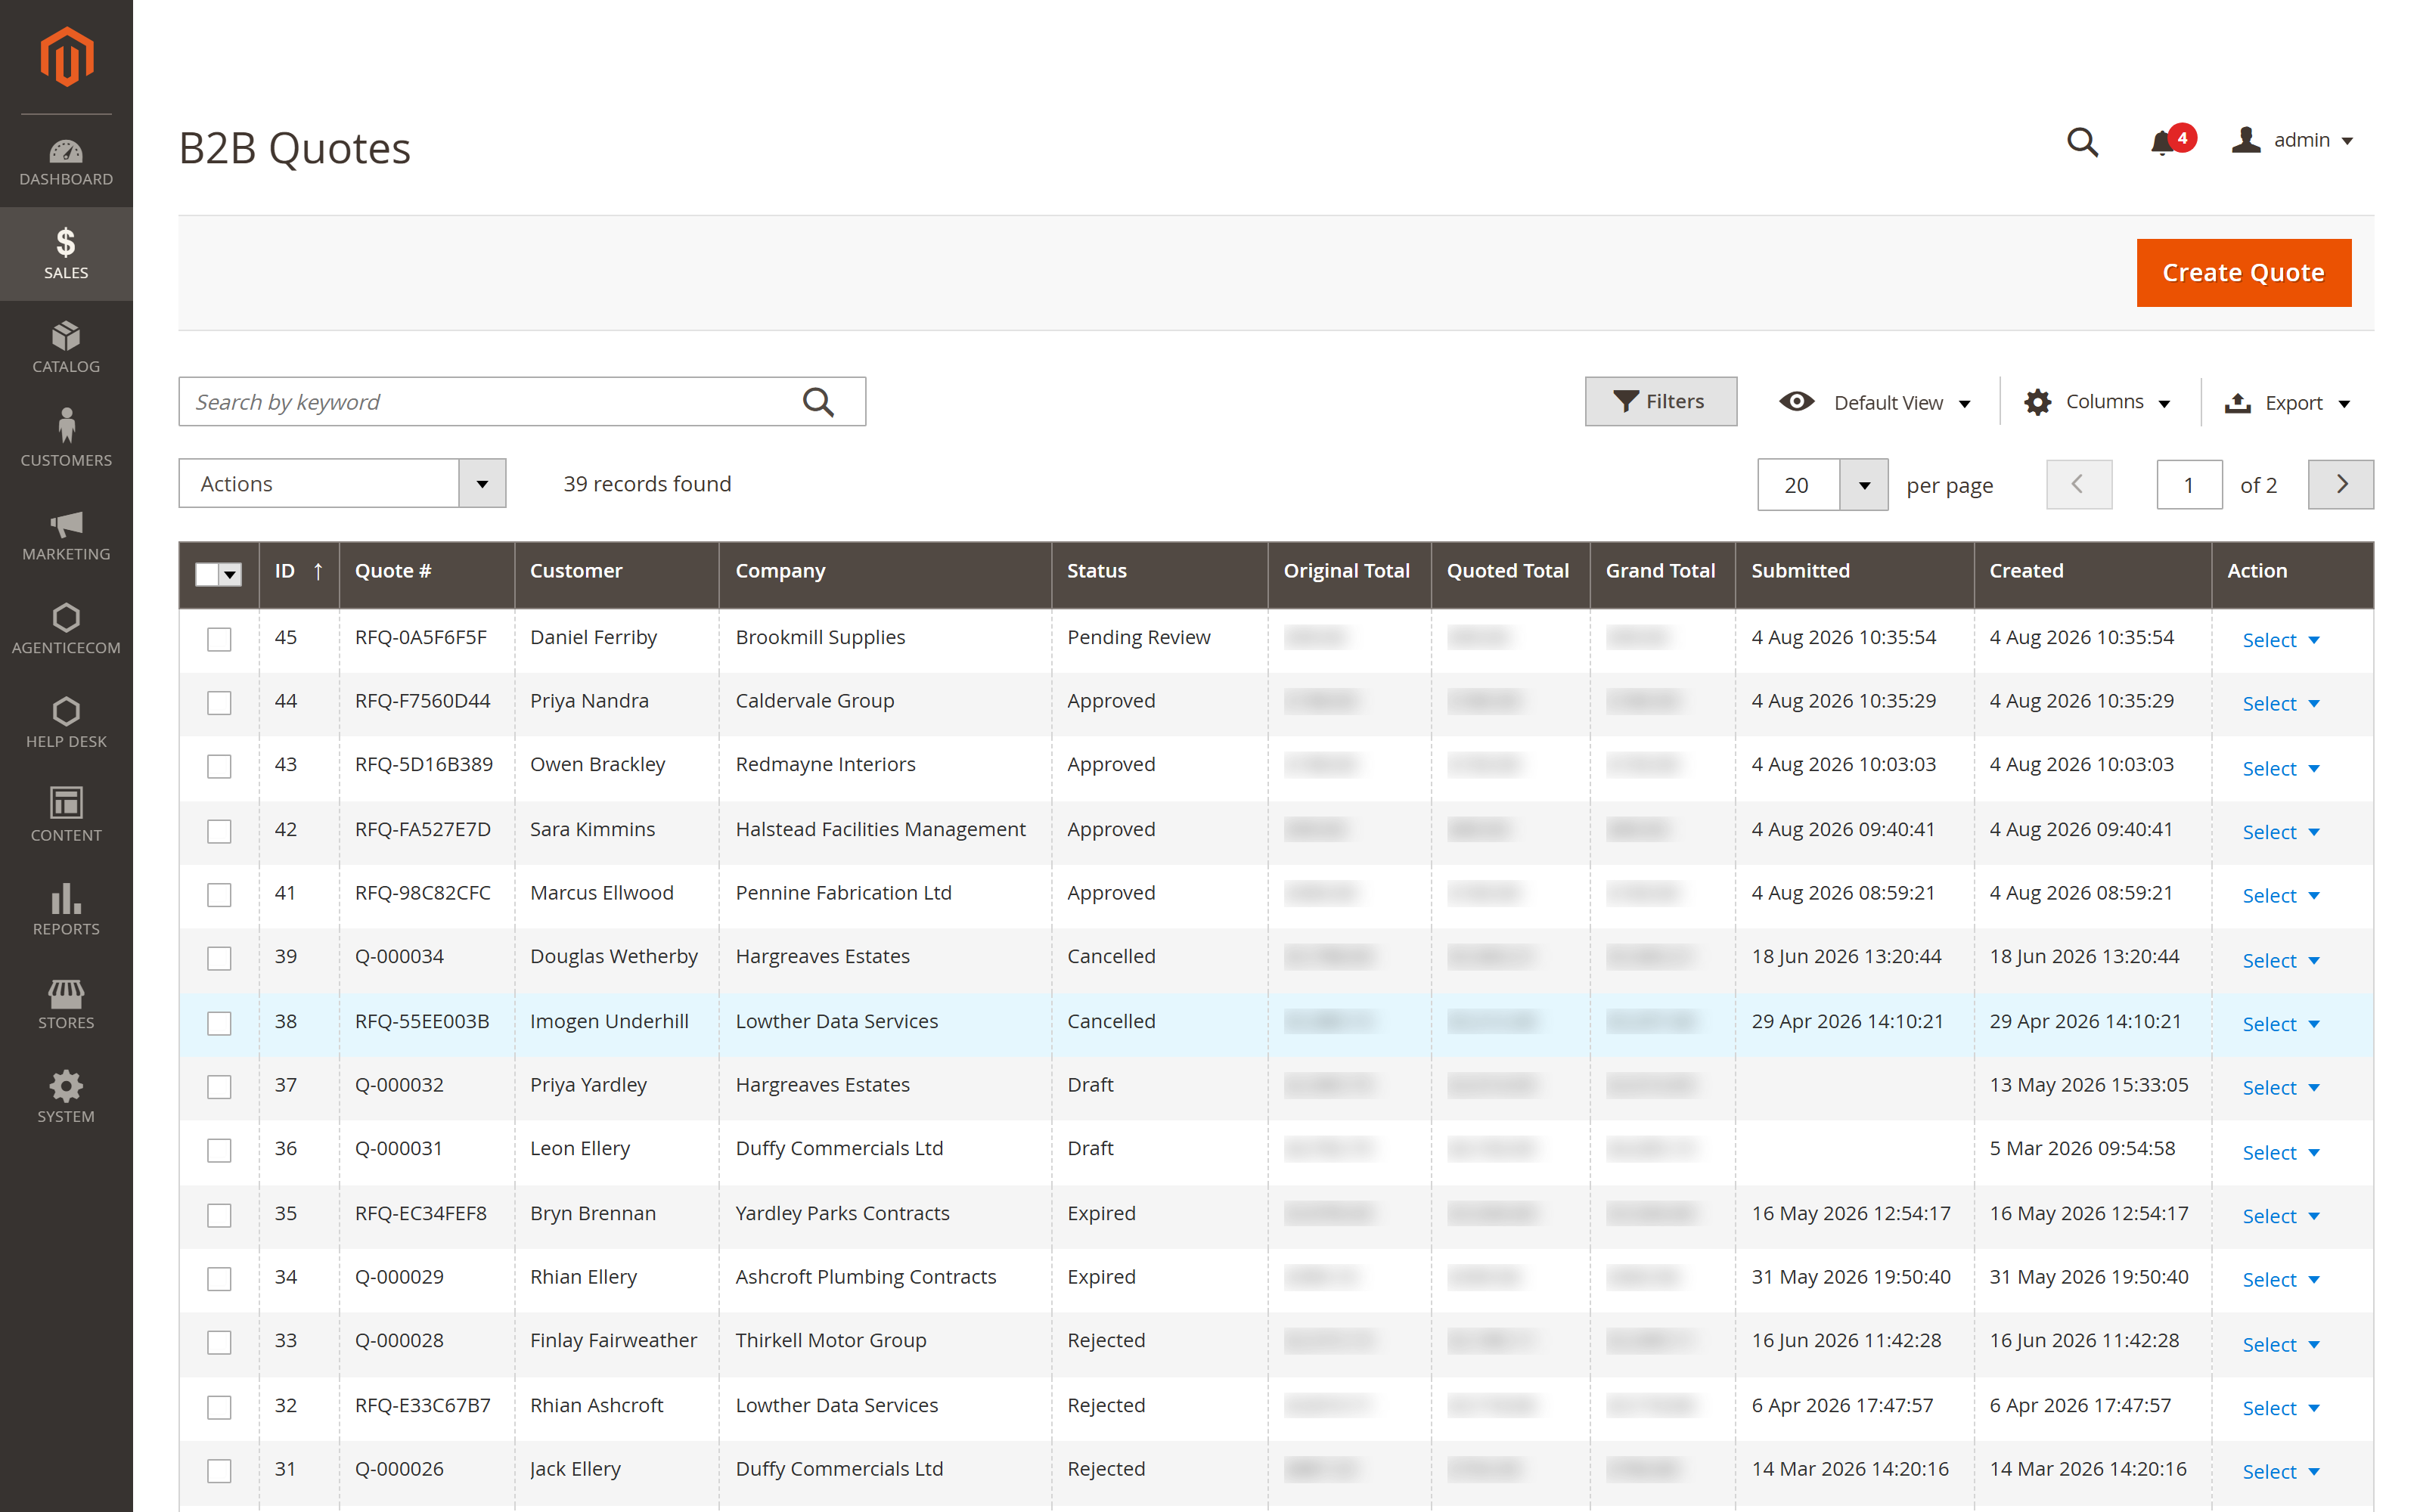
Task: Open Select action for Jack Ellery row
Action: (x=2280, y=1473)
